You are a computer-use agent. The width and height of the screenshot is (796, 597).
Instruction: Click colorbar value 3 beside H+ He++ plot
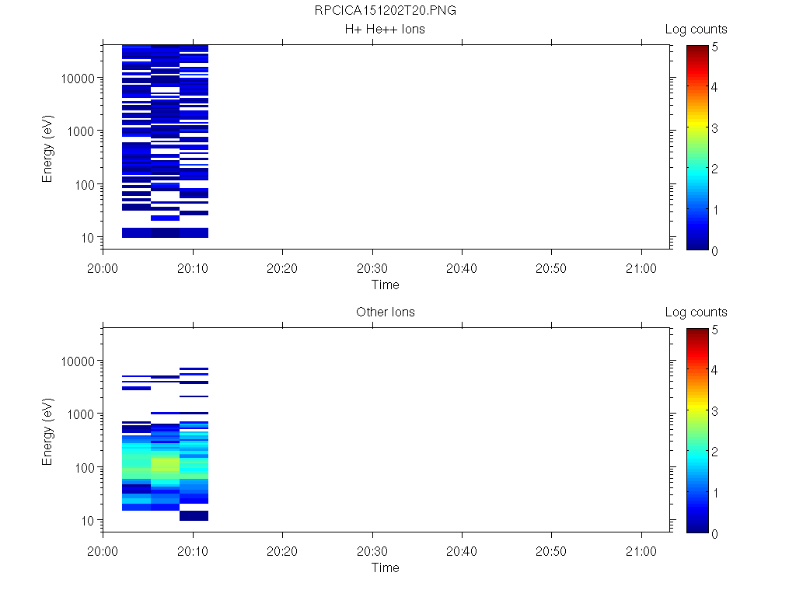pyautogui.click(x=715, y=128)
